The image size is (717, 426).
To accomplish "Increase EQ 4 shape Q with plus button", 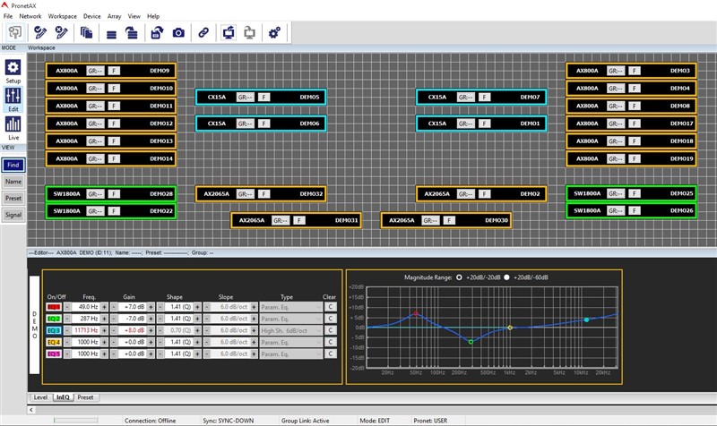I will [197, 342].
